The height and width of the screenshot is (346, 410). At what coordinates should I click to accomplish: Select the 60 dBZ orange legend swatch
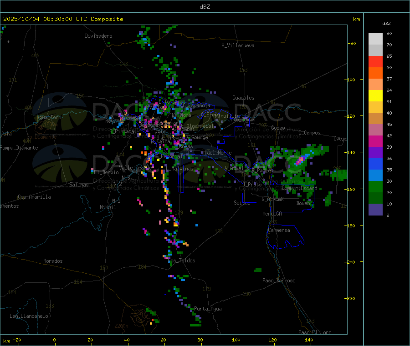(375, 73)
